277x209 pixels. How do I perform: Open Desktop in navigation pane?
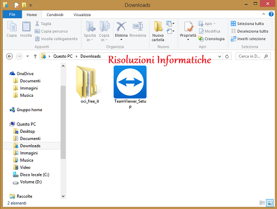[24, 131]
